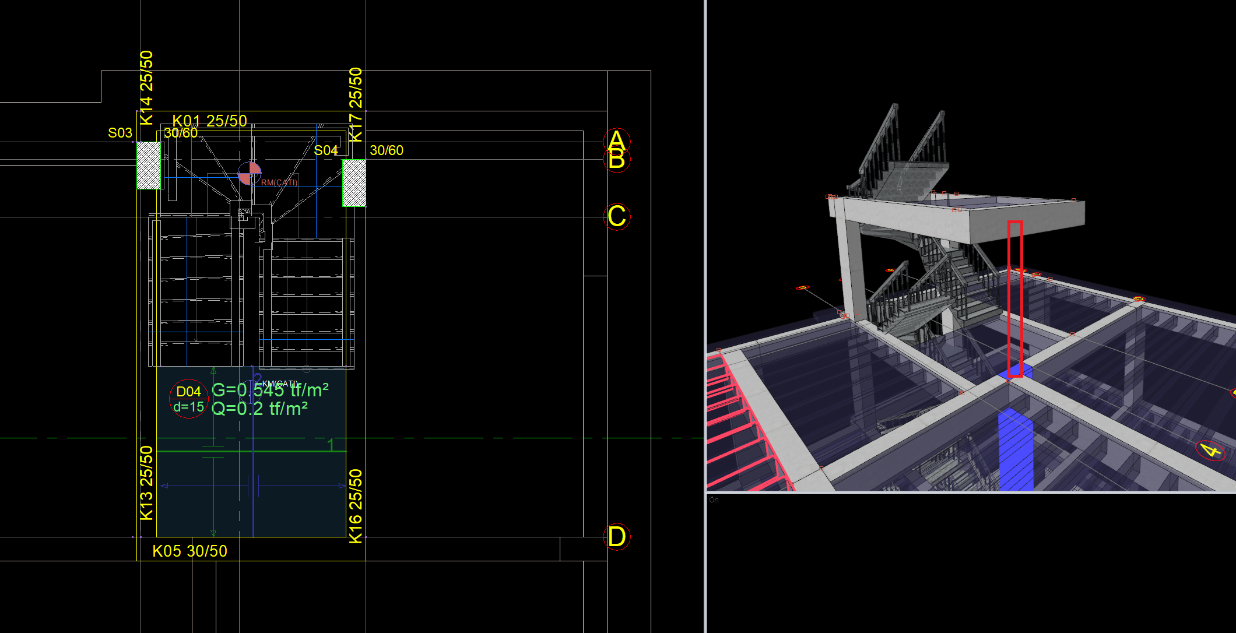Click the axis A circle label
The height and width of the screenshot is (633, 1236).
tap(616, 140)
